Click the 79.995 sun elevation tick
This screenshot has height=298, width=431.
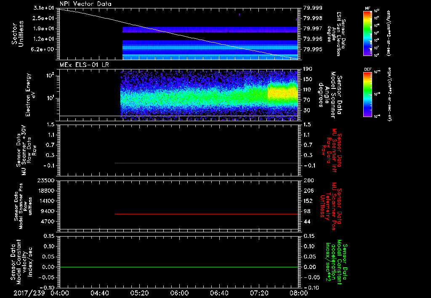(313, 49)
